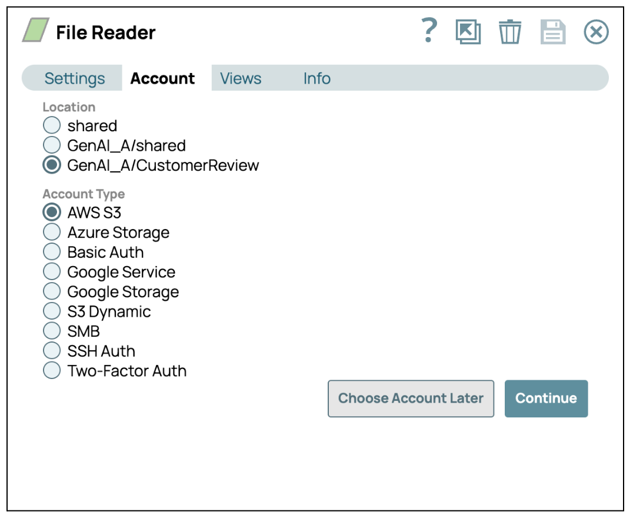Select the shared location radio button
The width and height of the screenshot is (633, 518).
click(x=52, y=125)
